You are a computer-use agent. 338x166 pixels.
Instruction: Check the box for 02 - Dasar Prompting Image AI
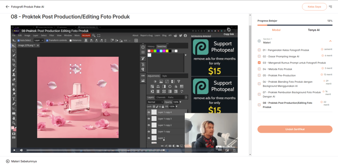click(259, 56)
